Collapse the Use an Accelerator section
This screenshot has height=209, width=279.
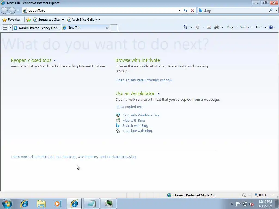pos(159,94)
